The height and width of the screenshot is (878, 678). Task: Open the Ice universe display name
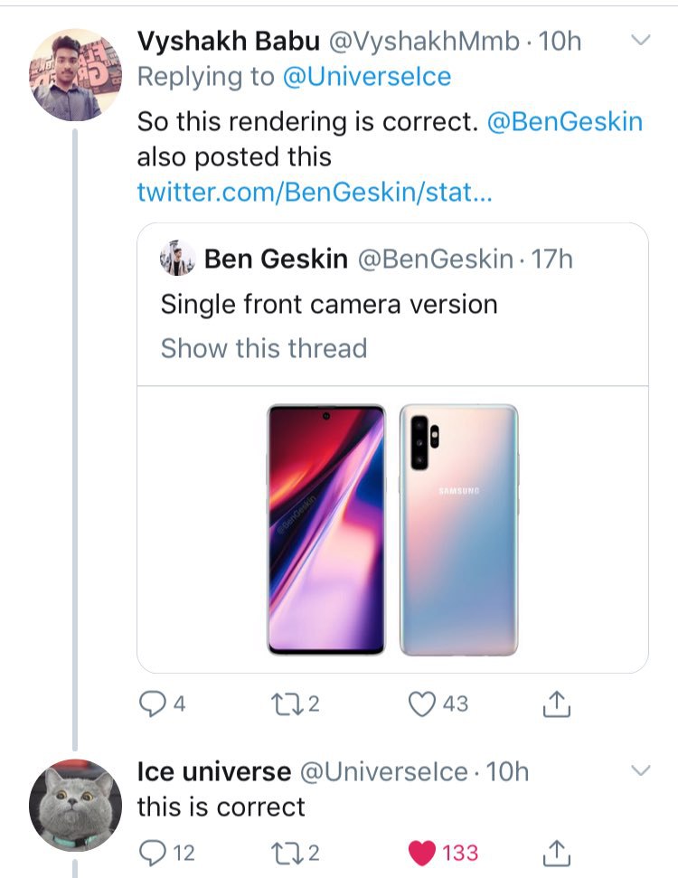click(214, 771)
